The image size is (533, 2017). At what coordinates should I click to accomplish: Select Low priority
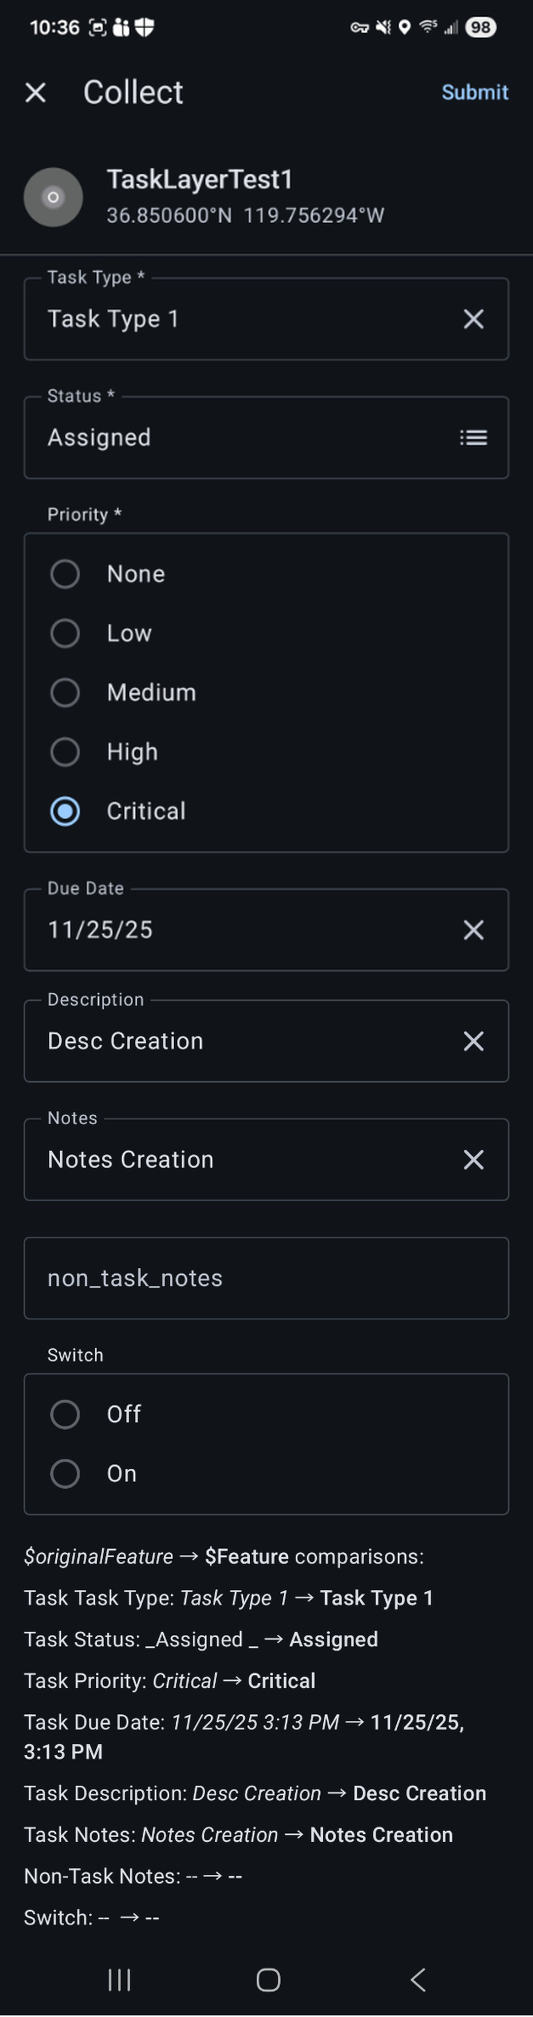coord(65,633)
